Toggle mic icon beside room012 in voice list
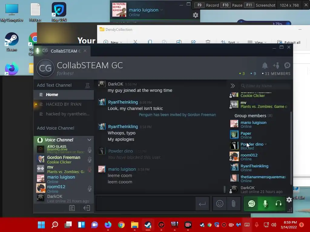Screen dimensions: 310x232 click(x=90, y=188)
